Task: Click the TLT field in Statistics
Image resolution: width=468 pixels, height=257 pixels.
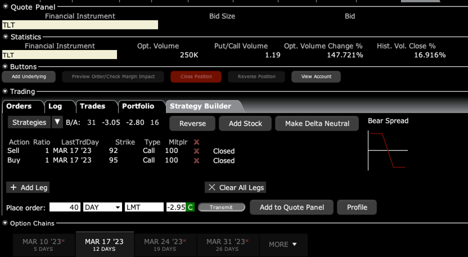Action: (x=59, y=55)
